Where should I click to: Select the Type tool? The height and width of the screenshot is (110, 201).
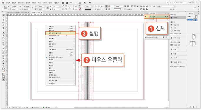pos(4,28)
